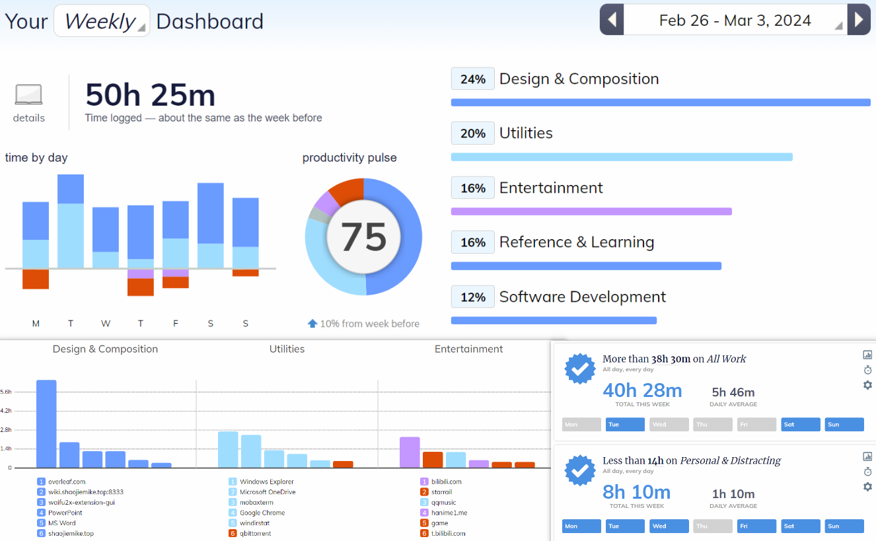Click stopwatch icon on All Work goal
The image size is (876, 541).
867,370
